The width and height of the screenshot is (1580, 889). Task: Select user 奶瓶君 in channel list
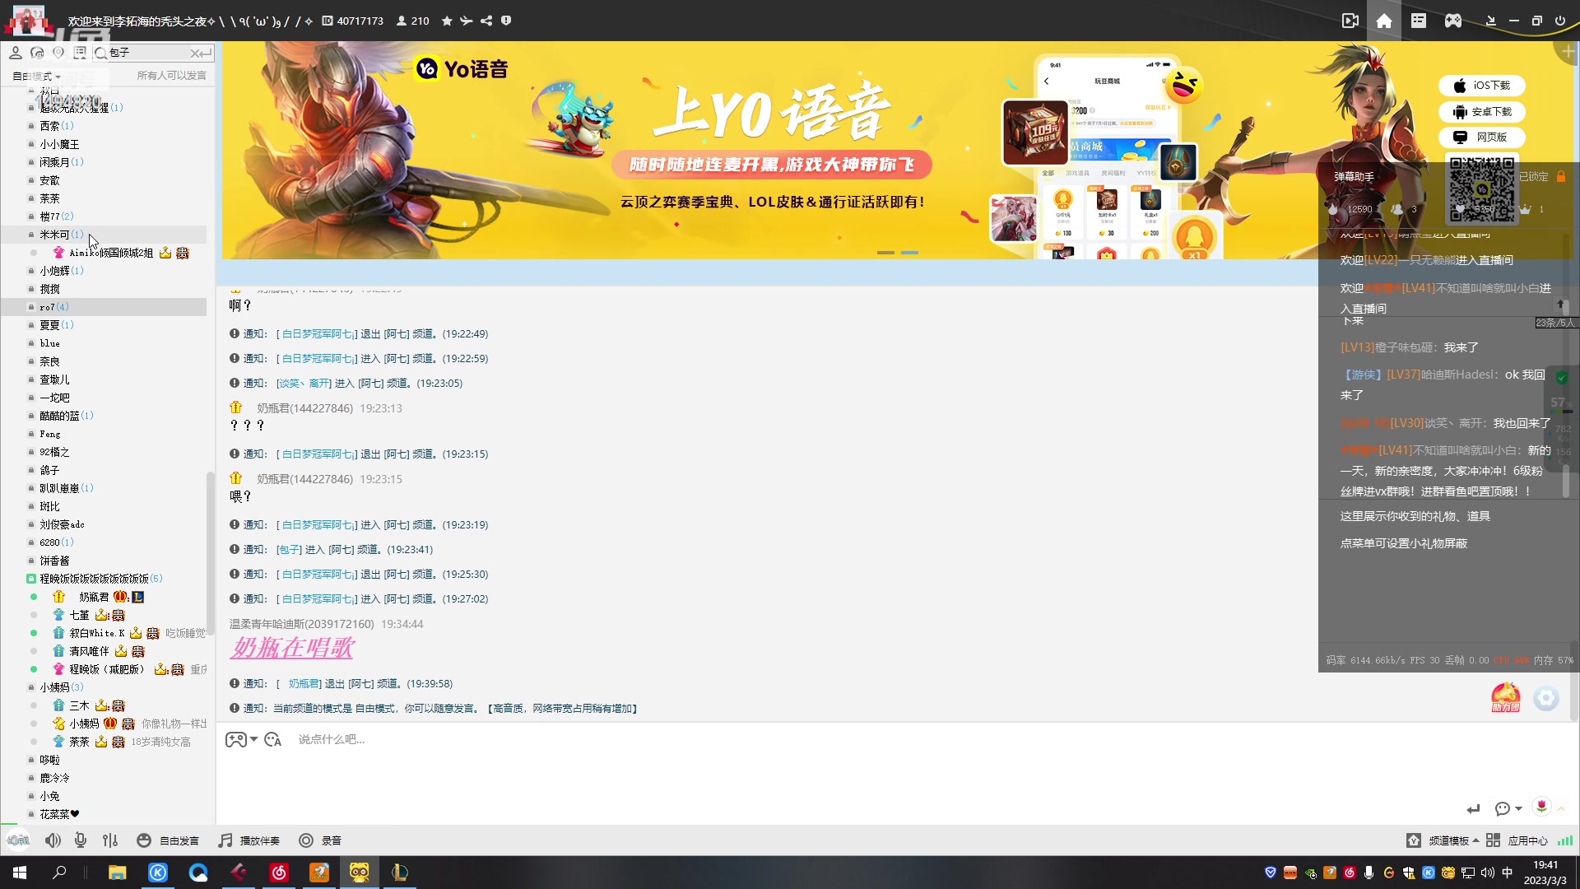pyautogui.click(x=94, y=597)
